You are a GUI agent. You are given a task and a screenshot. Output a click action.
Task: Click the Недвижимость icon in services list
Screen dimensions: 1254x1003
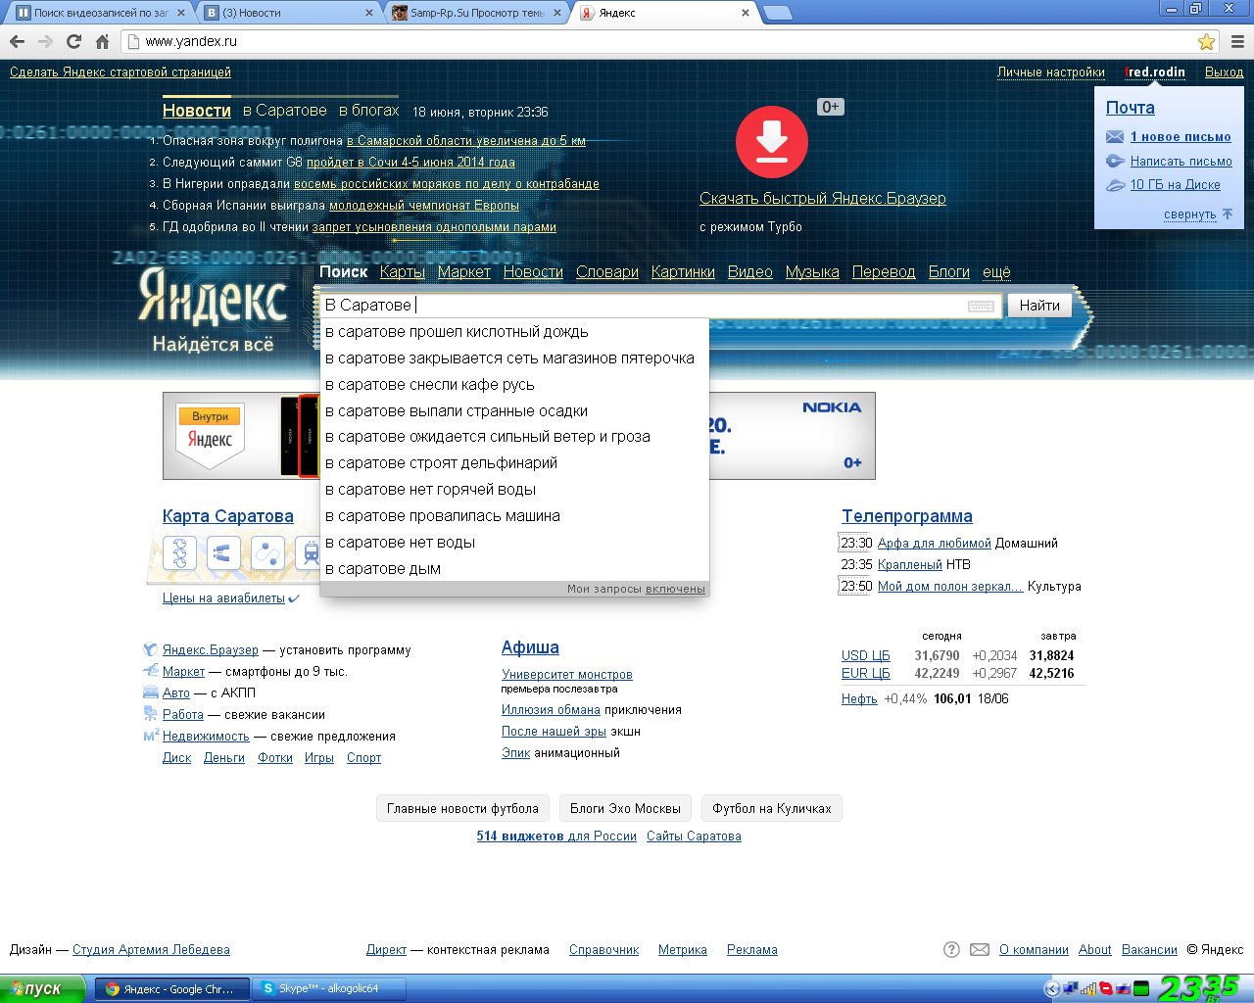pyautogui.click(x=150, y=736)
